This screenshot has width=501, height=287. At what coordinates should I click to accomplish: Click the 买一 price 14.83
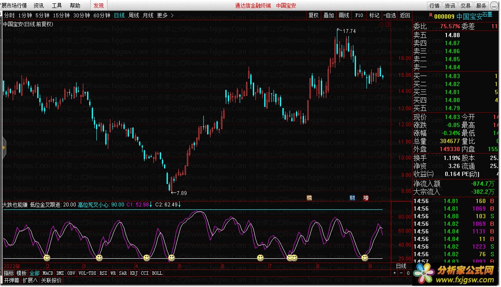pos(452,76)
